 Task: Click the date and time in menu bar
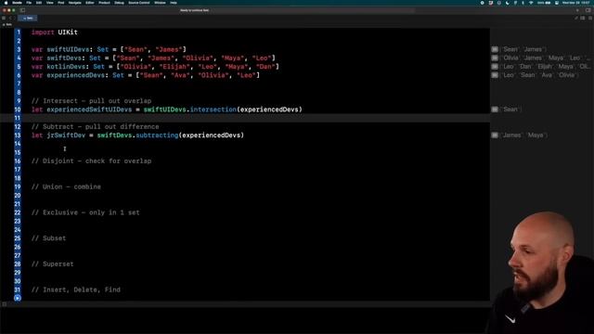tap(576, 3)
